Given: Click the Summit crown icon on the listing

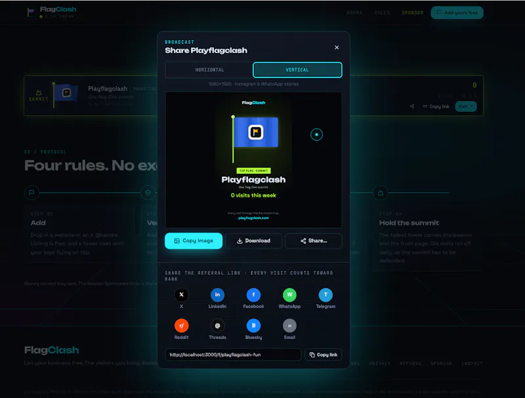Looking at the screenshot, I should (39, 92).
